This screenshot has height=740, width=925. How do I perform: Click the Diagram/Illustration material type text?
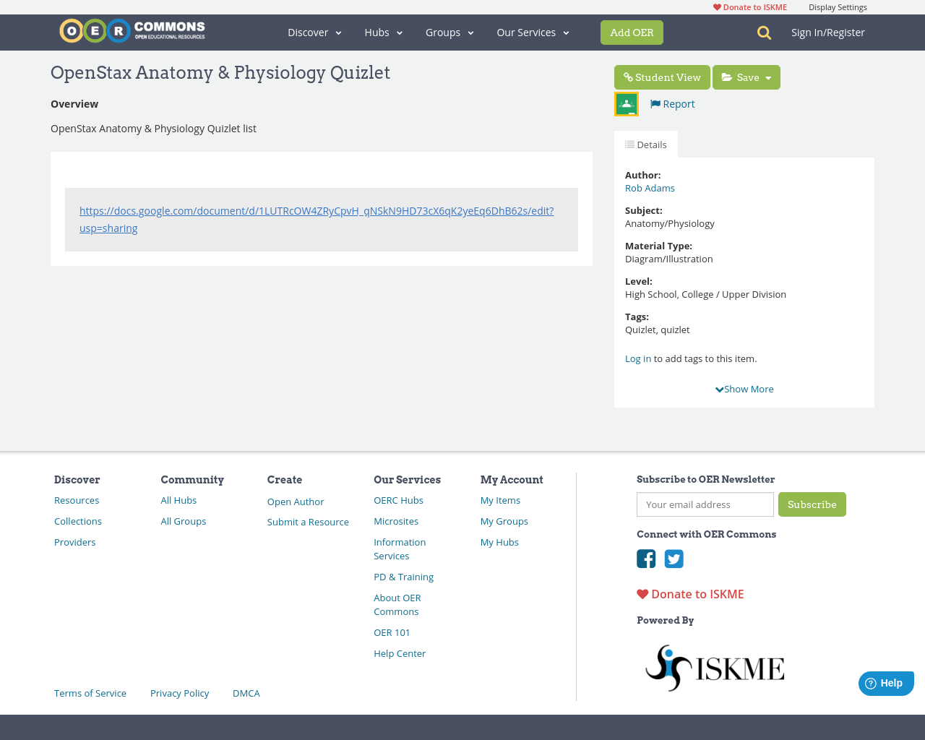669,259
